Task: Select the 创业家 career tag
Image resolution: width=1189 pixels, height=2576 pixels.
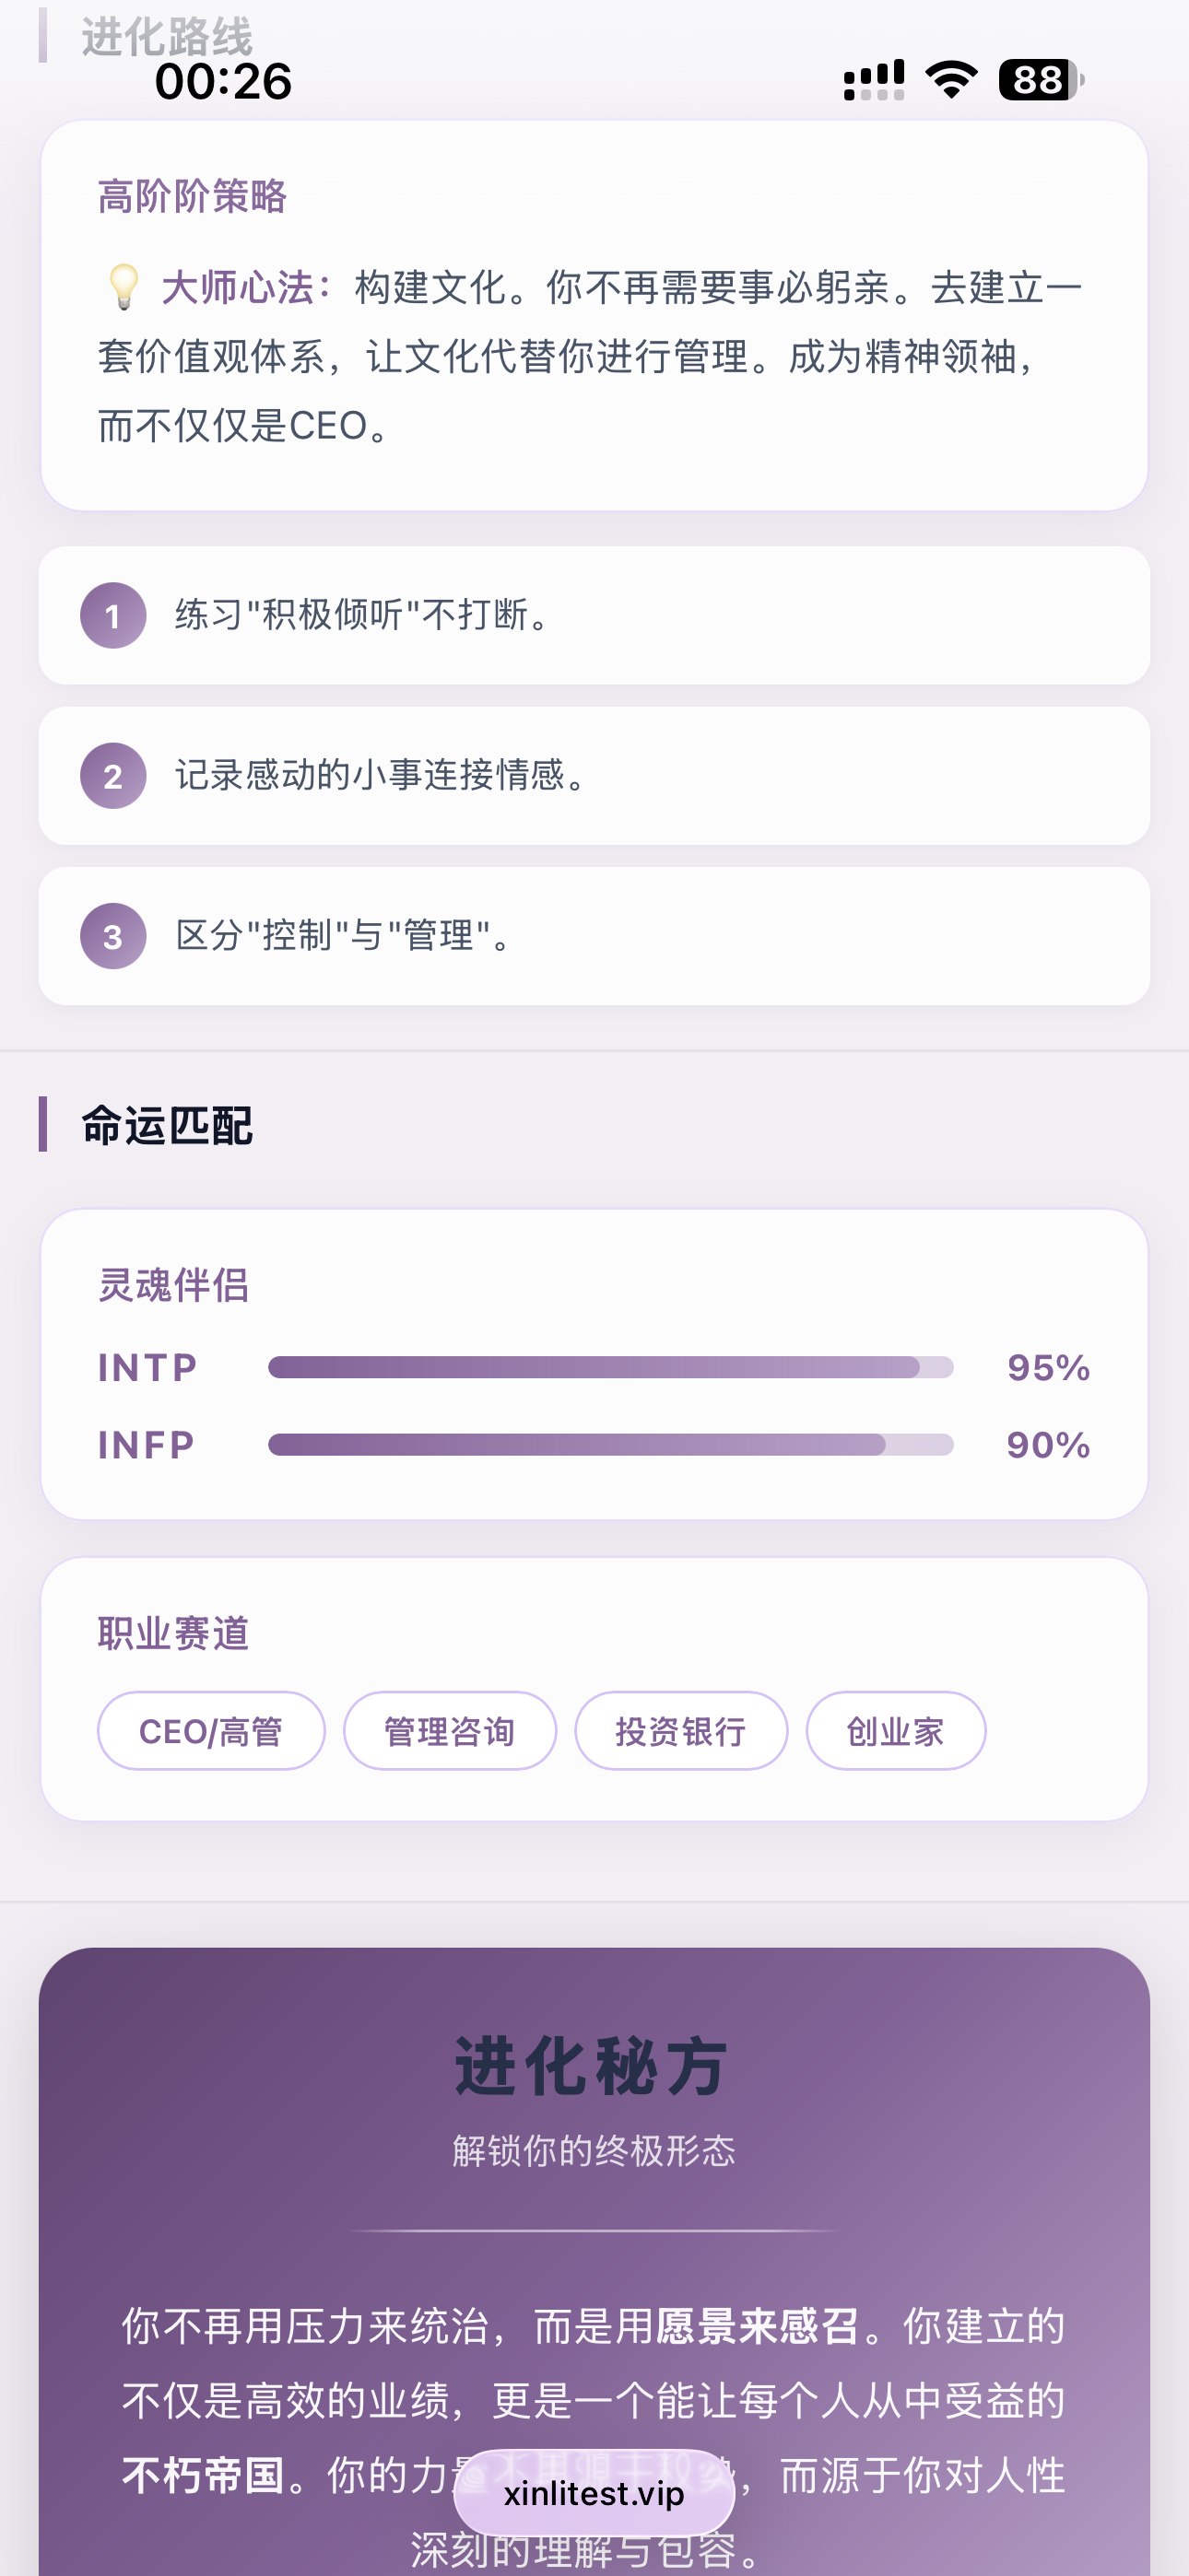Action: point(896,1731)
